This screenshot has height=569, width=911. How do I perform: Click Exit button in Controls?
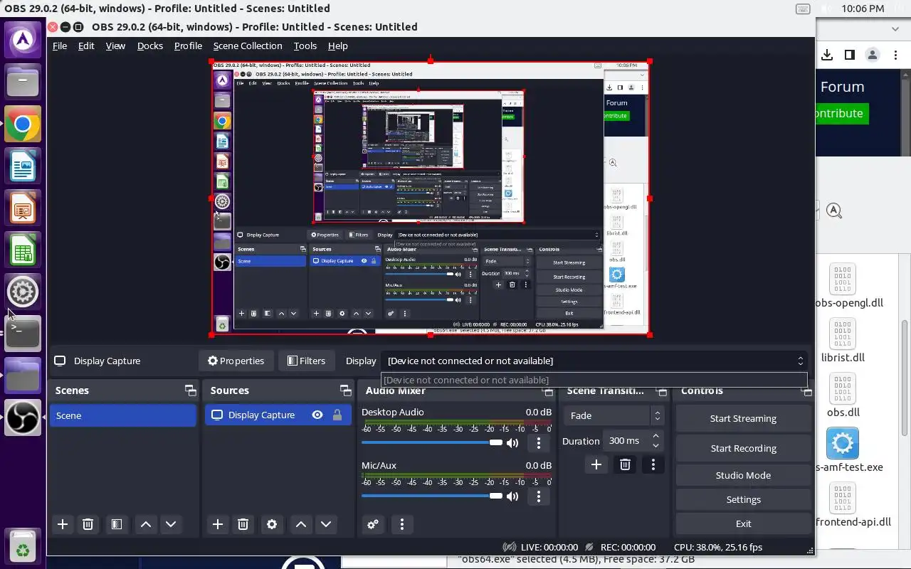pos(743,523)
